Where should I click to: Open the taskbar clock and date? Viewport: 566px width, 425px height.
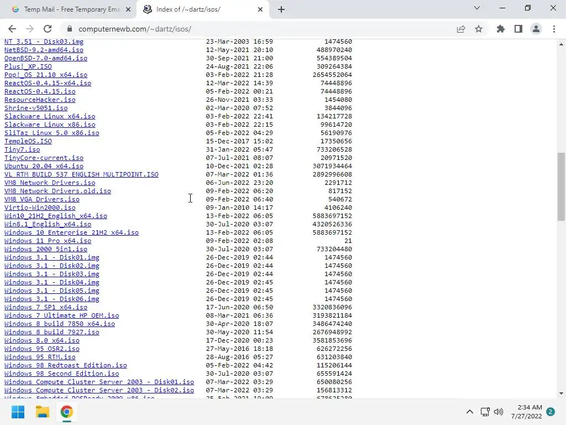pyautogui.click(x=526, y=412)
